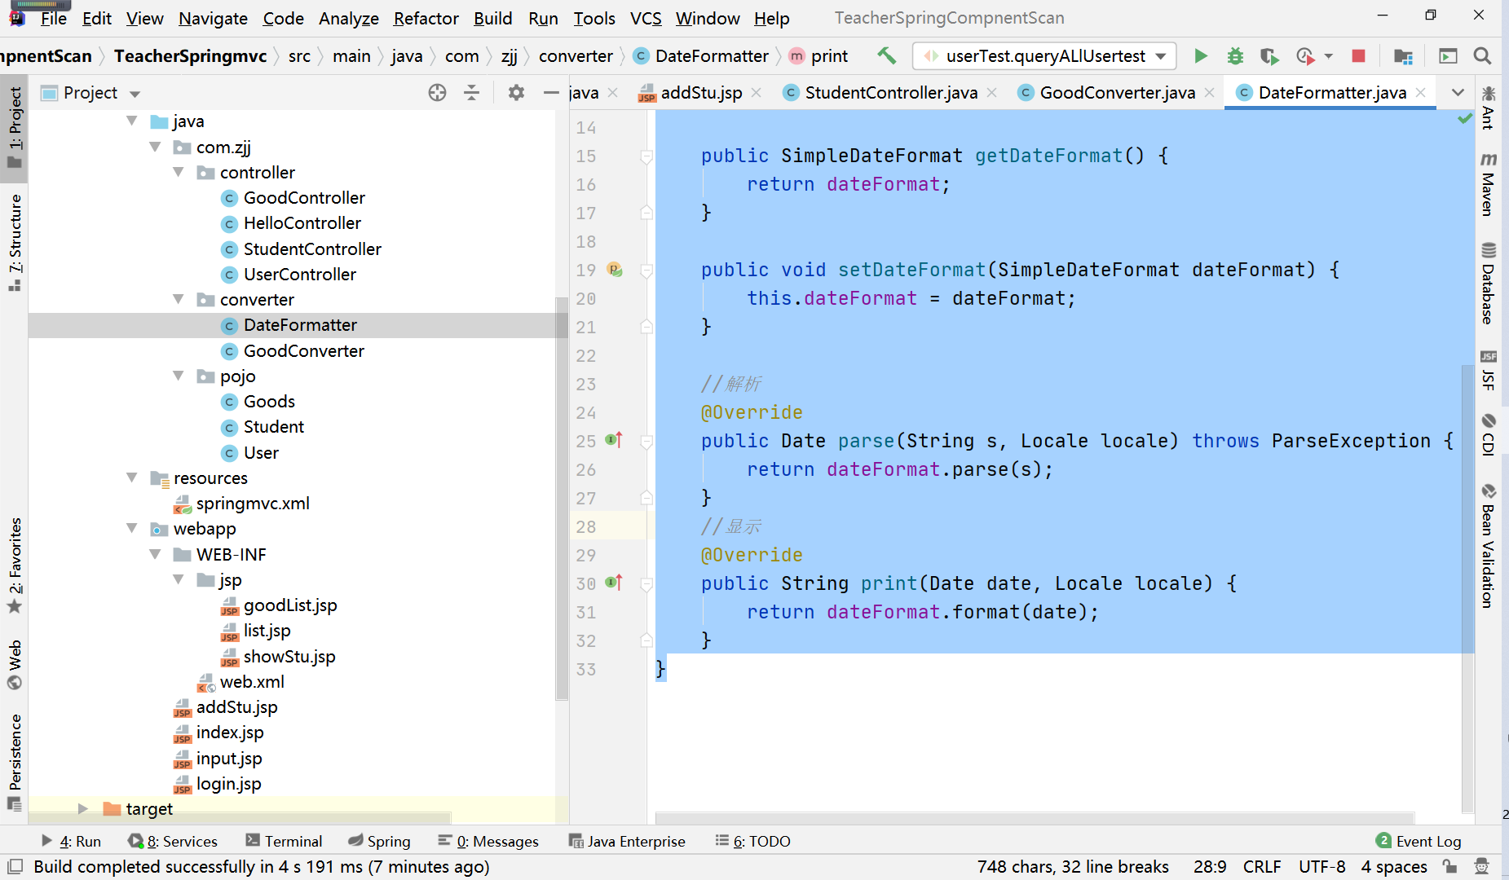Open the 8: Services tool window

[x=173, y=842]
